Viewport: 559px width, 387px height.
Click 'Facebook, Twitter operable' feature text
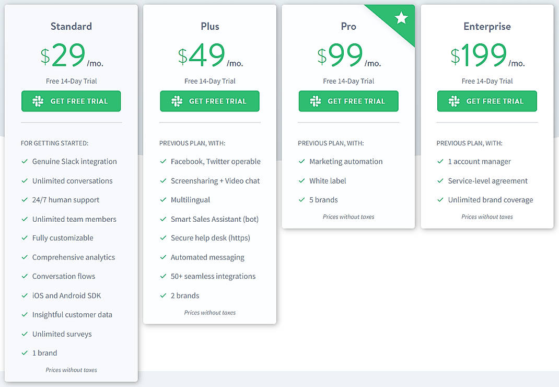216,162
